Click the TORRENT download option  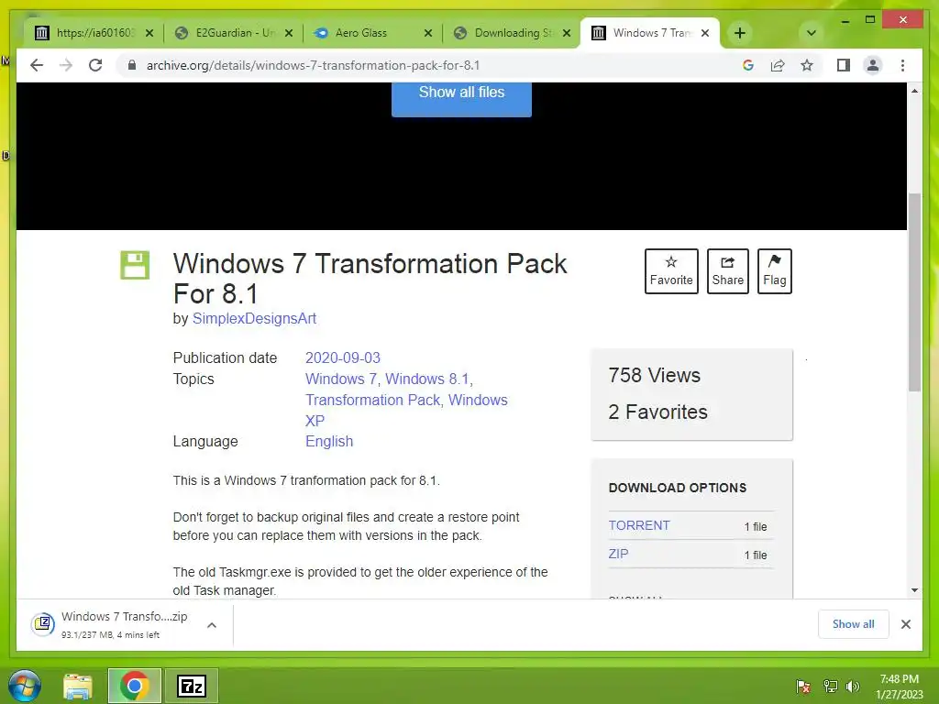click(639, 525)
